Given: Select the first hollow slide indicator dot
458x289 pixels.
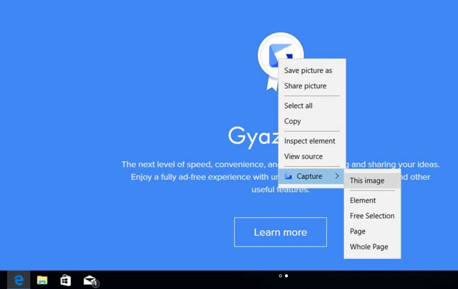Looking at the screenshot, I should [281, 276].
